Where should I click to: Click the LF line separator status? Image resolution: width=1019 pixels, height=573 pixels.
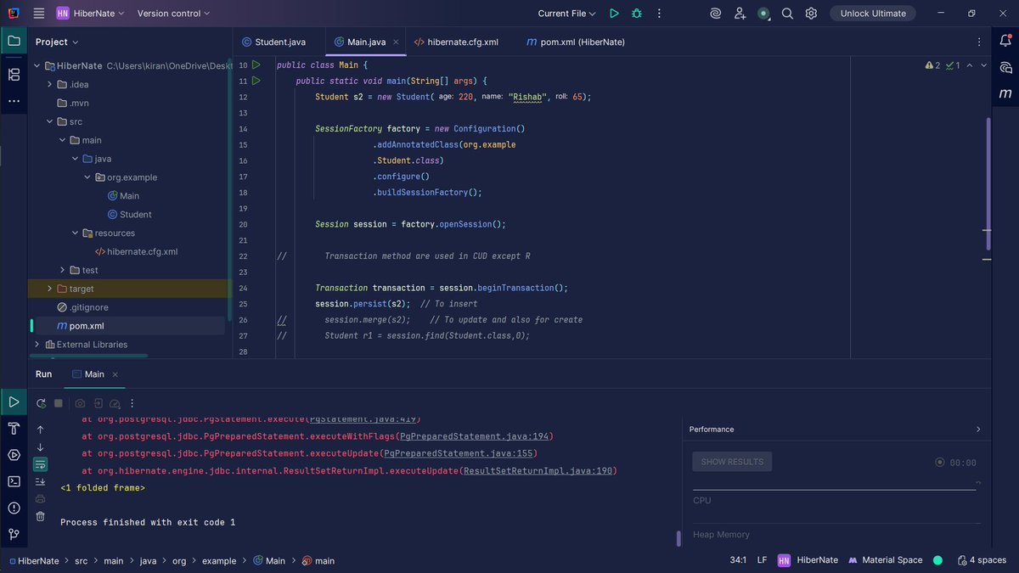point(762,560)
